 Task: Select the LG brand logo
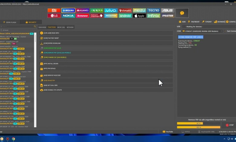(54, 16)
